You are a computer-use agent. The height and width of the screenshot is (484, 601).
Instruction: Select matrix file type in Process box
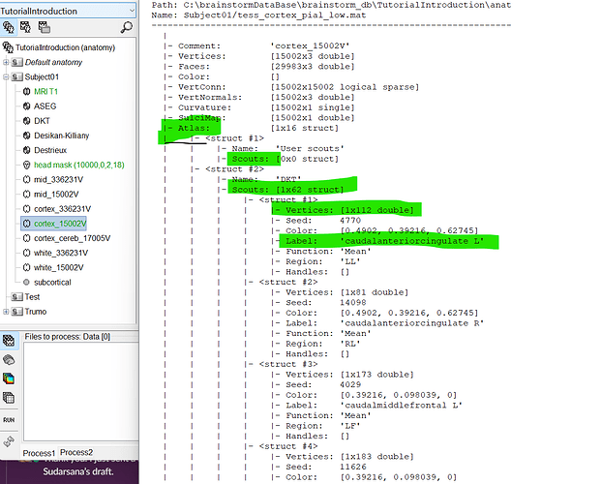click(9, 398)
